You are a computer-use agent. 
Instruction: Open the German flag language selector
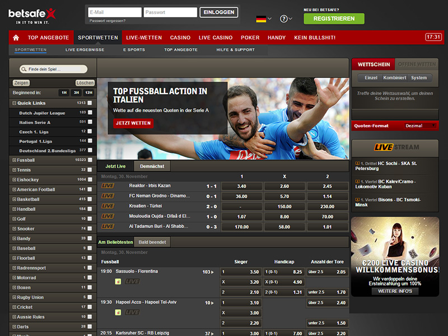[263, 19]
